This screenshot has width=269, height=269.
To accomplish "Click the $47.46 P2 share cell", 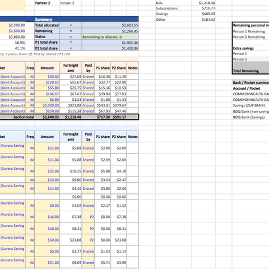I will [119, 111].
